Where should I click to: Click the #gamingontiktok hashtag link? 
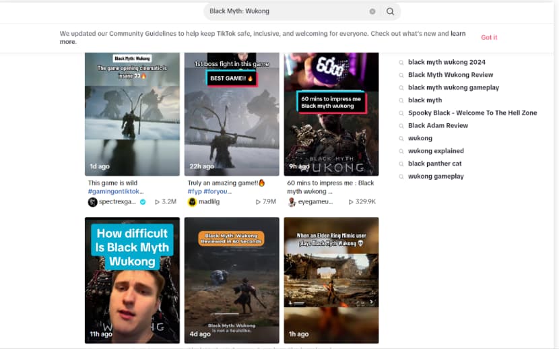tap(116, 191)
